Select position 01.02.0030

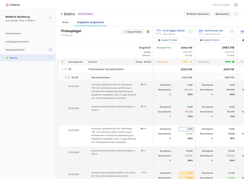(x=74, y=130)
